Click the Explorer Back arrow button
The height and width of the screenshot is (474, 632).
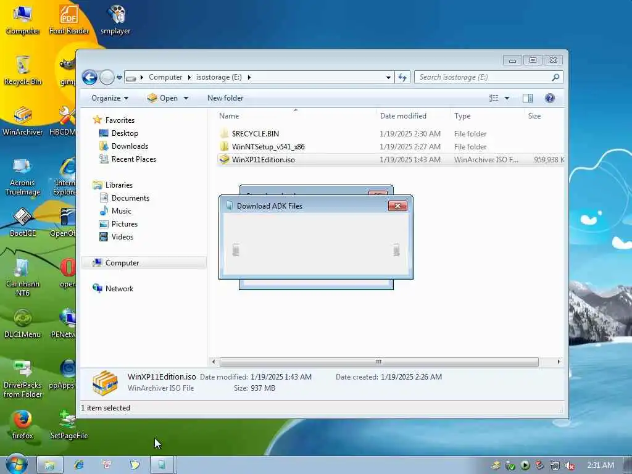pos(89,77)
